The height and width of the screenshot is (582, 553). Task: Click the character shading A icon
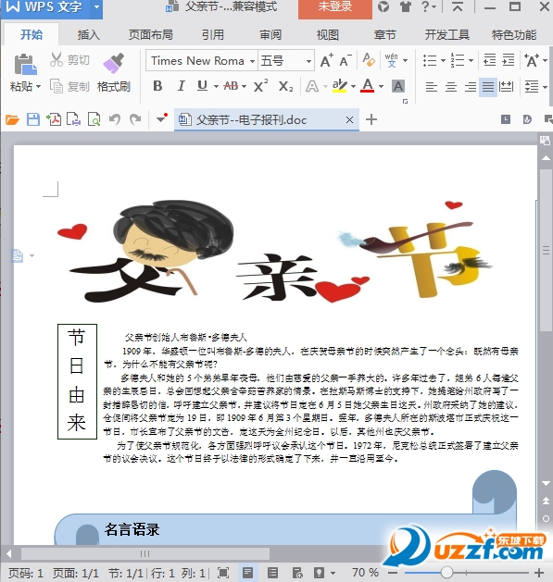(x=398, y=86)
